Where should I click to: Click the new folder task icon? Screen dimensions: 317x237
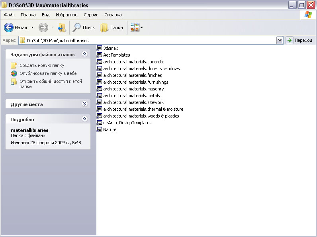click(x=14, y=65)
